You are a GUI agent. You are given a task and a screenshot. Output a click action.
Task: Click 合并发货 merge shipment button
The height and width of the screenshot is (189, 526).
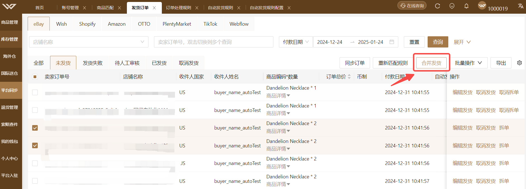point(431,63)
